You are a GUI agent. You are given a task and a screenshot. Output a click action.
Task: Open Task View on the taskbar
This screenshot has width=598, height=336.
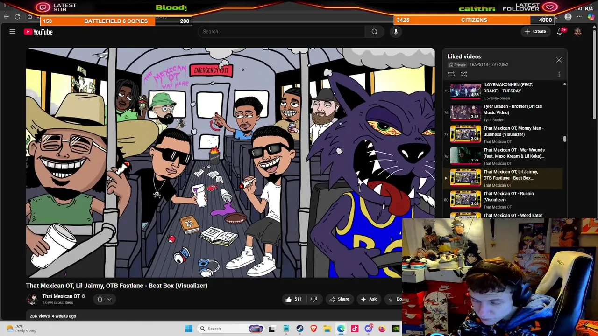pyautogui.click(x=272, y=329)
